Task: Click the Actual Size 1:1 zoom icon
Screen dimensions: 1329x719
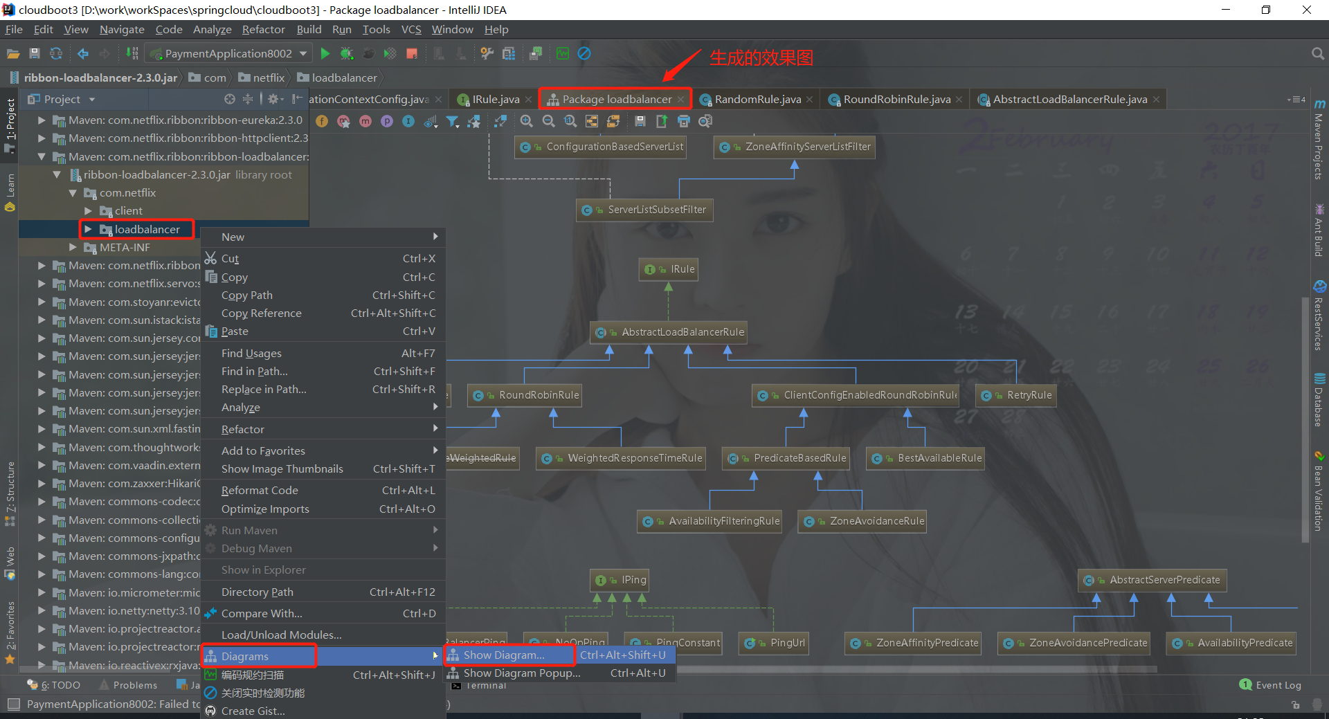Action: pos(570,121)
